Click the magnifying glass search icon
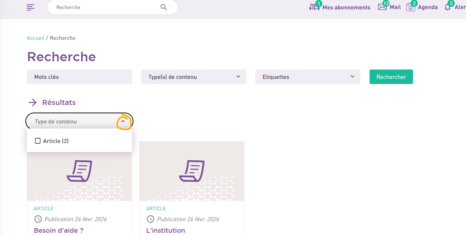The image size is (466, 236). coord(164,7)
